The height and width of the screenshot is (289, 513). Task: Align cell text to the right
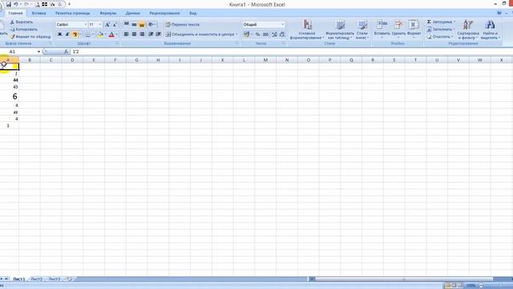[142, 35]
